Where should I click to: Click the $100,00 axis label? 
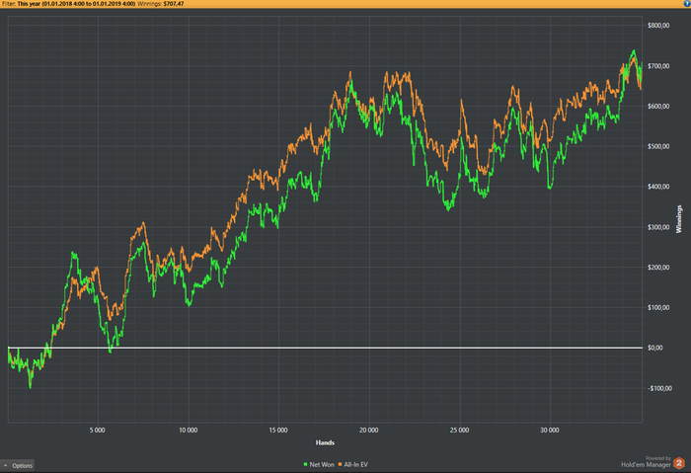(658, 308)
